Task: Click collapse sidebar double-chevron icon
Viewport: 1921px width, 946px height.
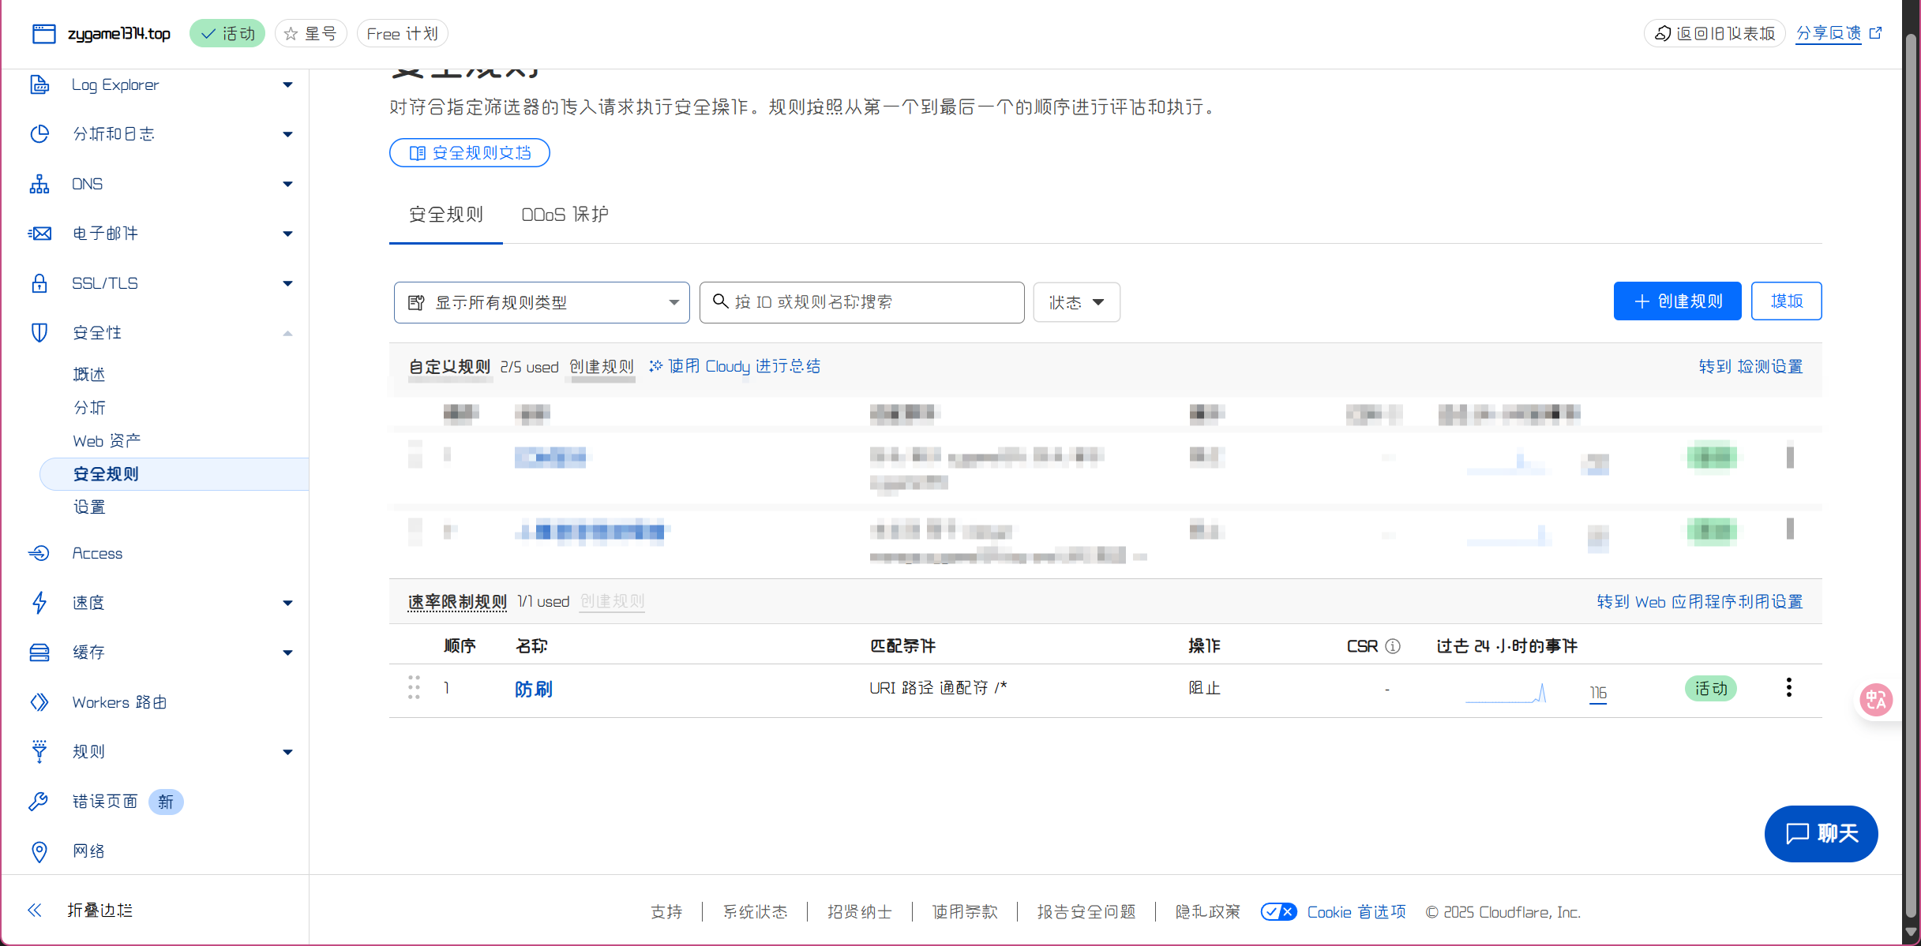Action: 35,910
